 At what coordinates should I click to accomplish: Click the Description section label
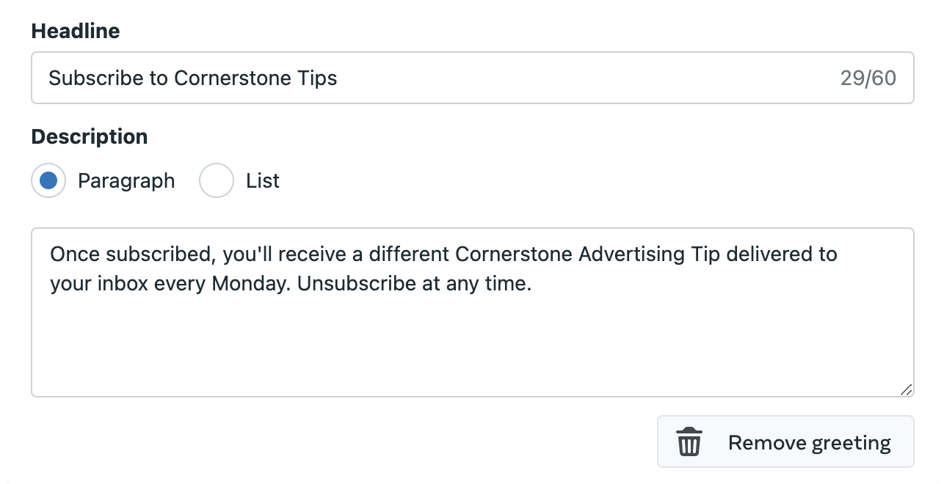[90, 137]
